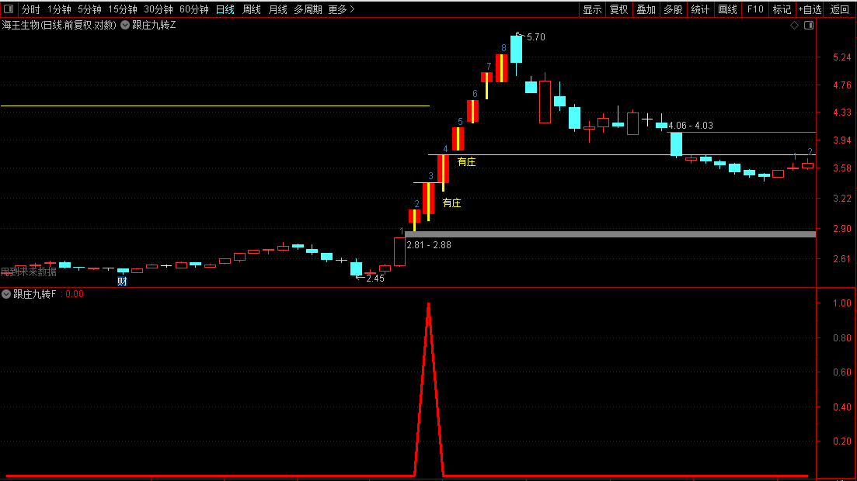Screen dimensions: 857x481
Task: Click the 5.70 high price label
Action: [535, 37]
